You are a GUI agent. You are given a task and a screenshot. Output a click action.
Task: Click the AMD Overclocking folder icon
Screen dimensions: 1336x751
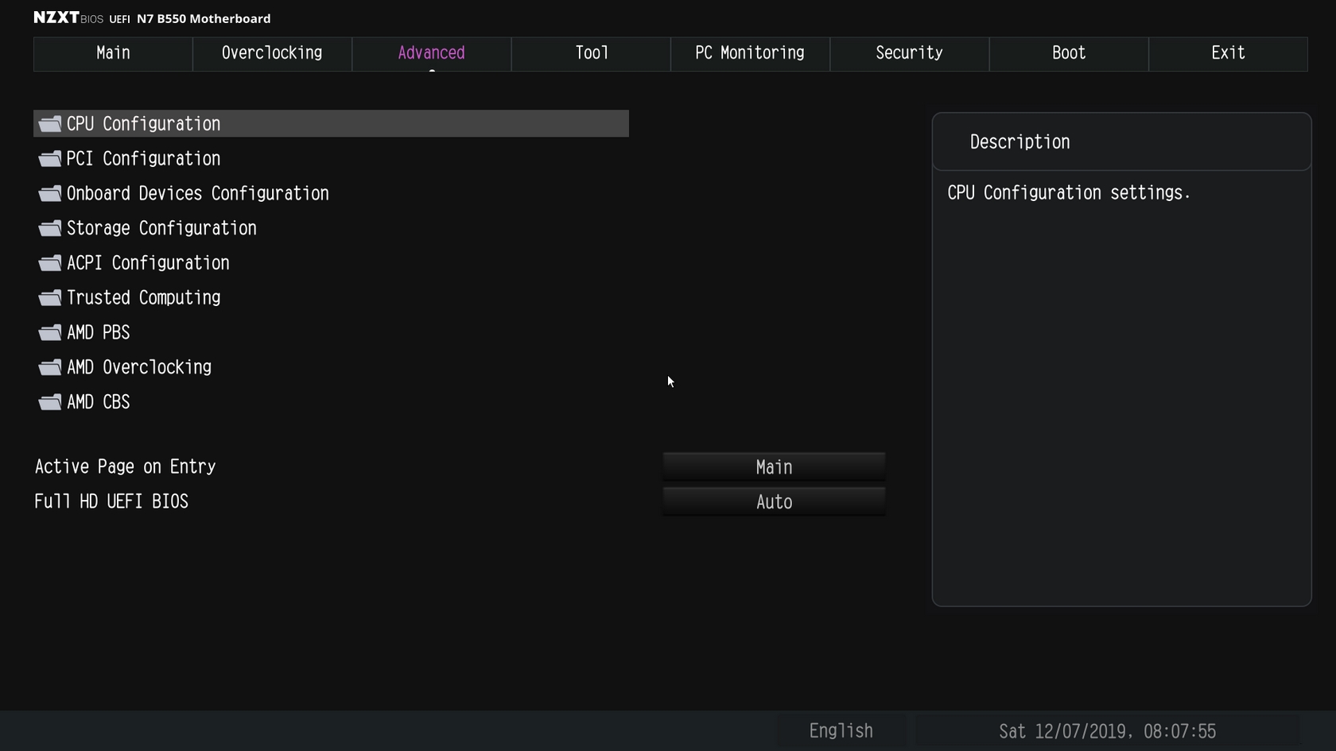coord(50,367)
